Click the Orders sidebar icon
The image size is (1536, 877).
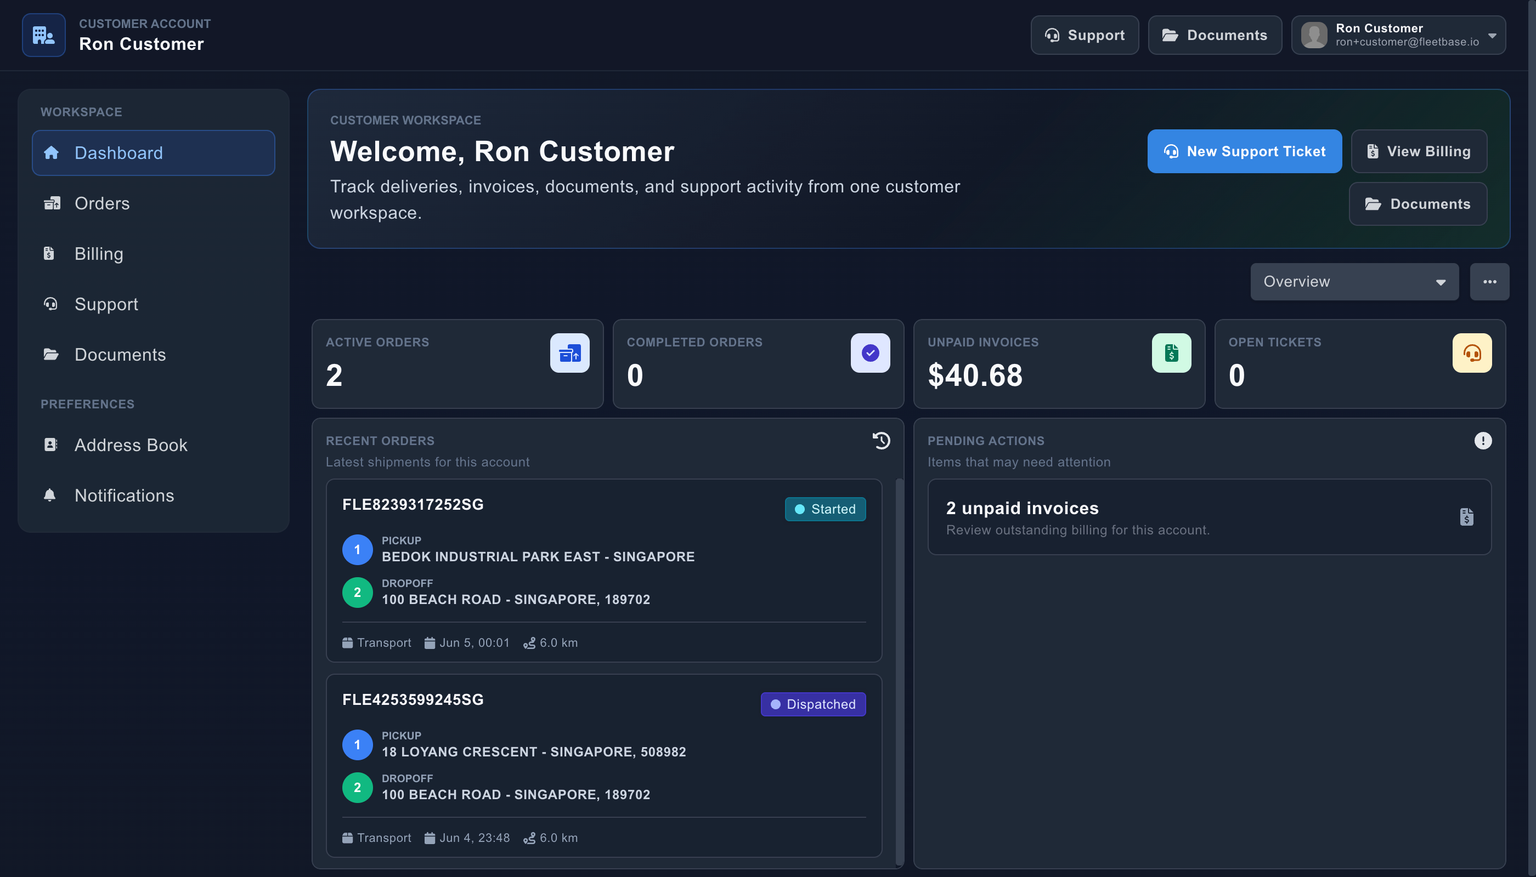click(52, 203)
